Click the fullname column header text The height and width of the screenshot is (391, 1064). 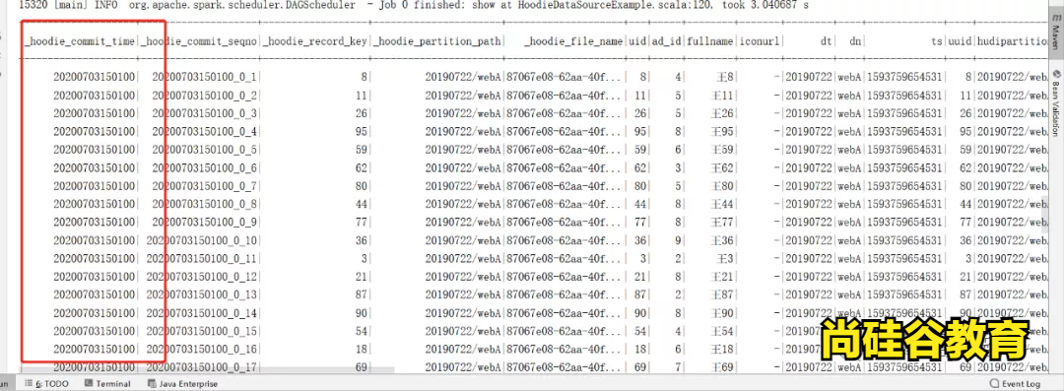pyautogui.click(x=709, y=40)
